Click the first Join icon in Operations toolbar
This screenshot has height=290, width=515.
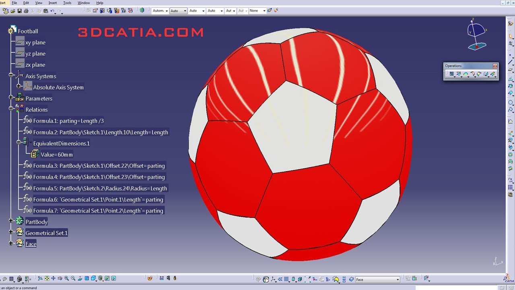(x=451, y=74)
